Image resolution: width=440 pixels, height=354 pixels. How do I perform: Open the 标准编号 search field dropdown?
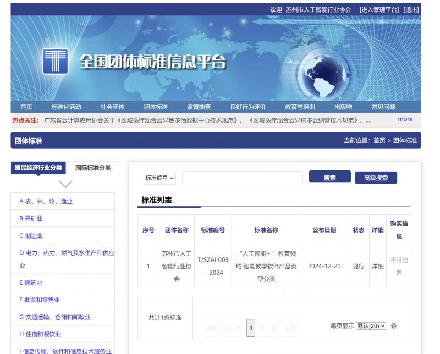159,178
